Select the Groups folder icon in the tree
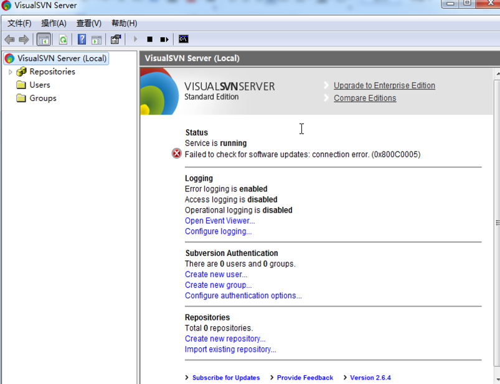Image resolution: width=500 pixels, height=384 pixels. (x=21, y=98)
